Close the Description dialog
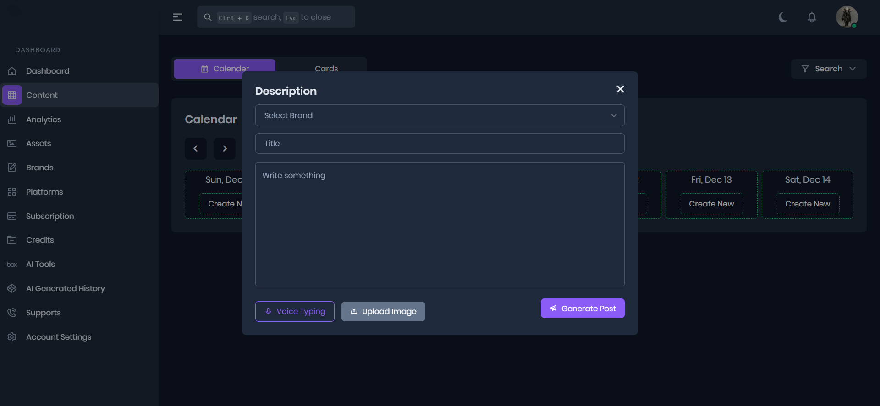 pyautogui.click(x=620, y=89)
